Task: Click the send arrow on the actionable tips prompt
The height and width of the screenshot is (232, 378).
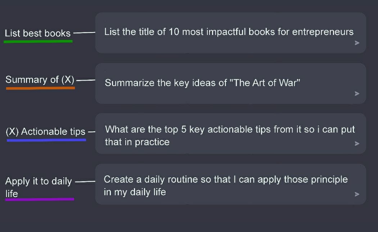Action: [356, 143]
